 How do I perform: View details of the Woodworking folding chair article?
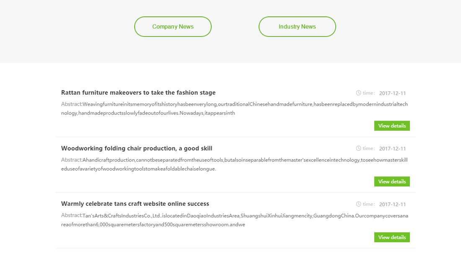(x=392, y=181)
